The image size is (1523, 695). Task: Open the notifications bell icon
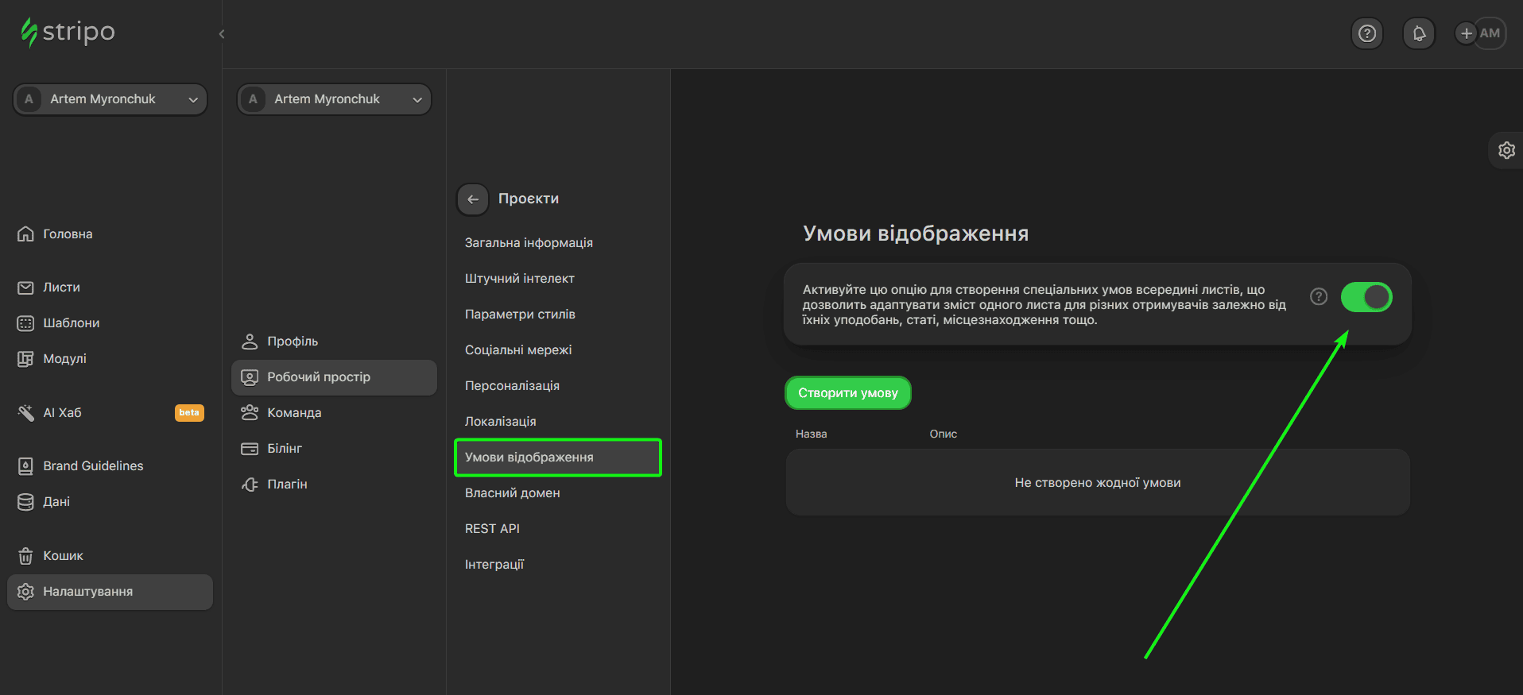coord(1419,33)
